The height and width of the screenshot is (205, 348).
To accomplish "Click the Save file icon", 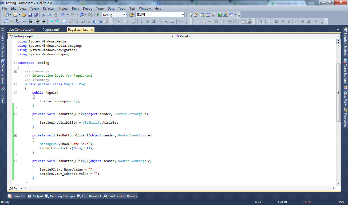I will (30, 15).
